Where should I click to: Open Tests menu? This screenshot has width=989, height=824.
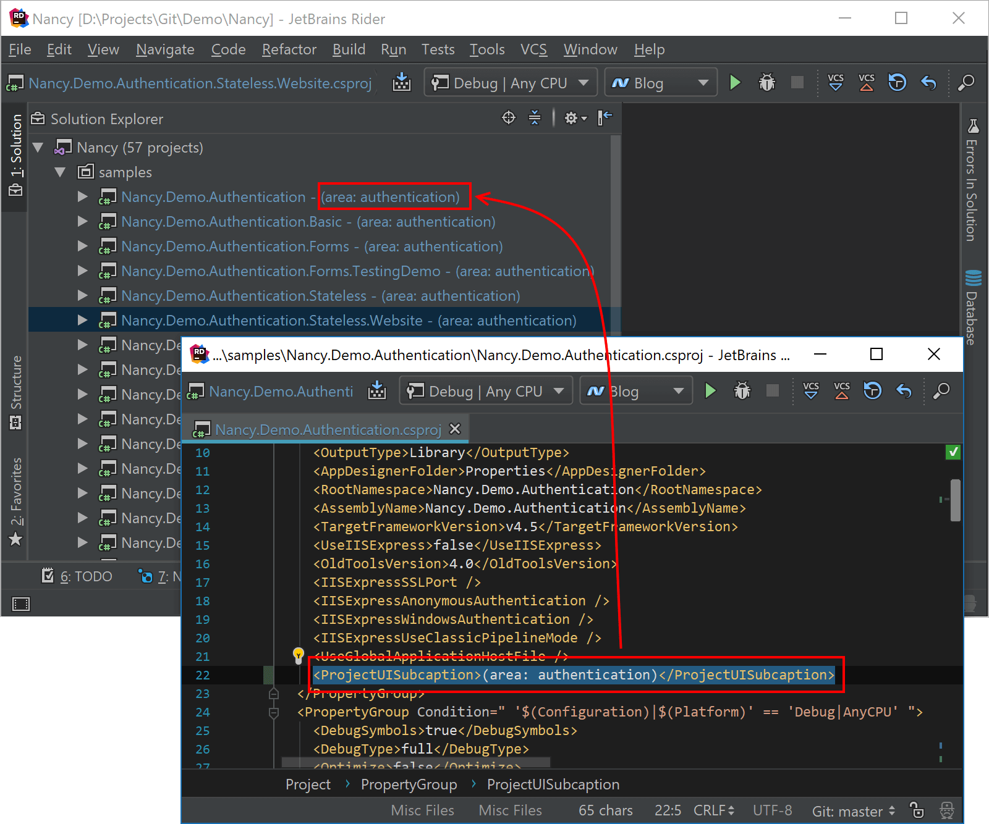point(438,49)
